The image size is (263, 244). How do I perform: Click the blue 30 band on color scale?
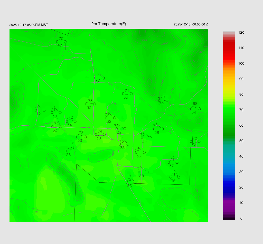coord(229,172)
